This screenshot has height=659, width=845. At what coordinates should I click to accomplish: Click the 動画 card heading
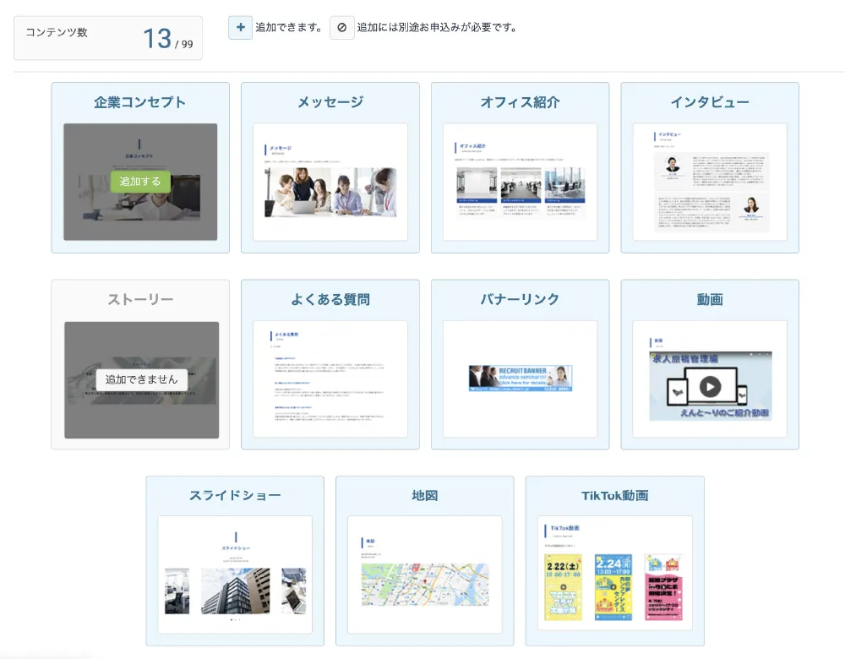coord(710,300)
